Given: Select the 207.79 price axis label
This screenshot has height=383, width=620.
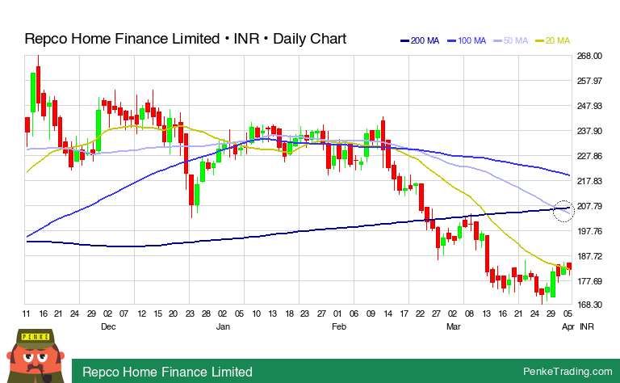Looking at the screenshot, I should coord(589,206).
